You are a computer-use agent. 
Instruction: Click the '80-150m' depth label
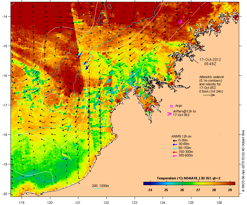click(185, 148)
